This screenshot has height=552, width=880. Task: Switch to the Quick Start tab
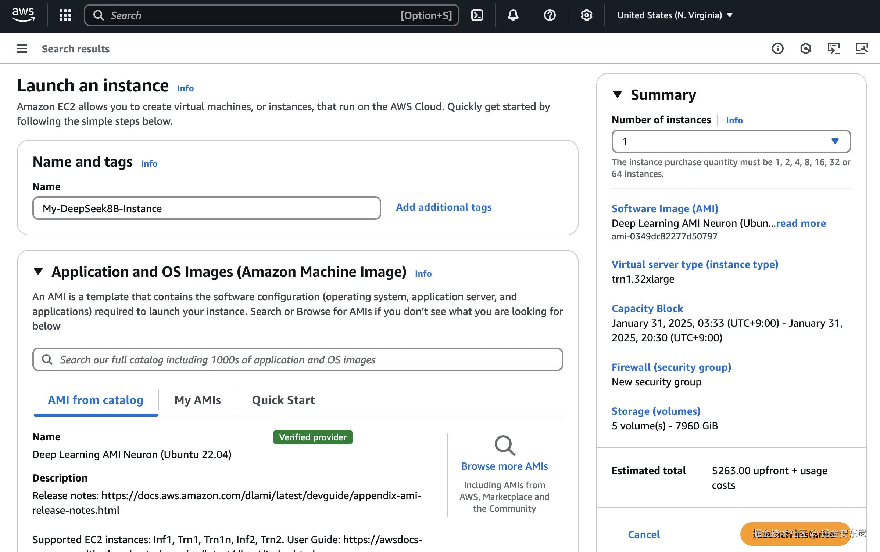click(283, 400)
